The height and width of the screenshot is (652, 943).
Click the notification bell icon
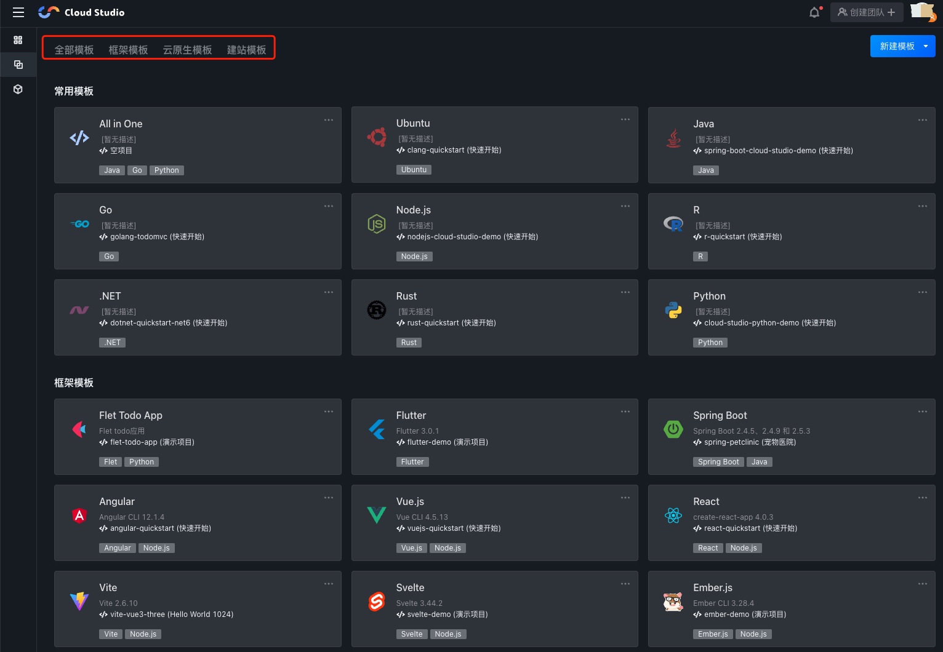pyautogui.click(x=814, y=12)
